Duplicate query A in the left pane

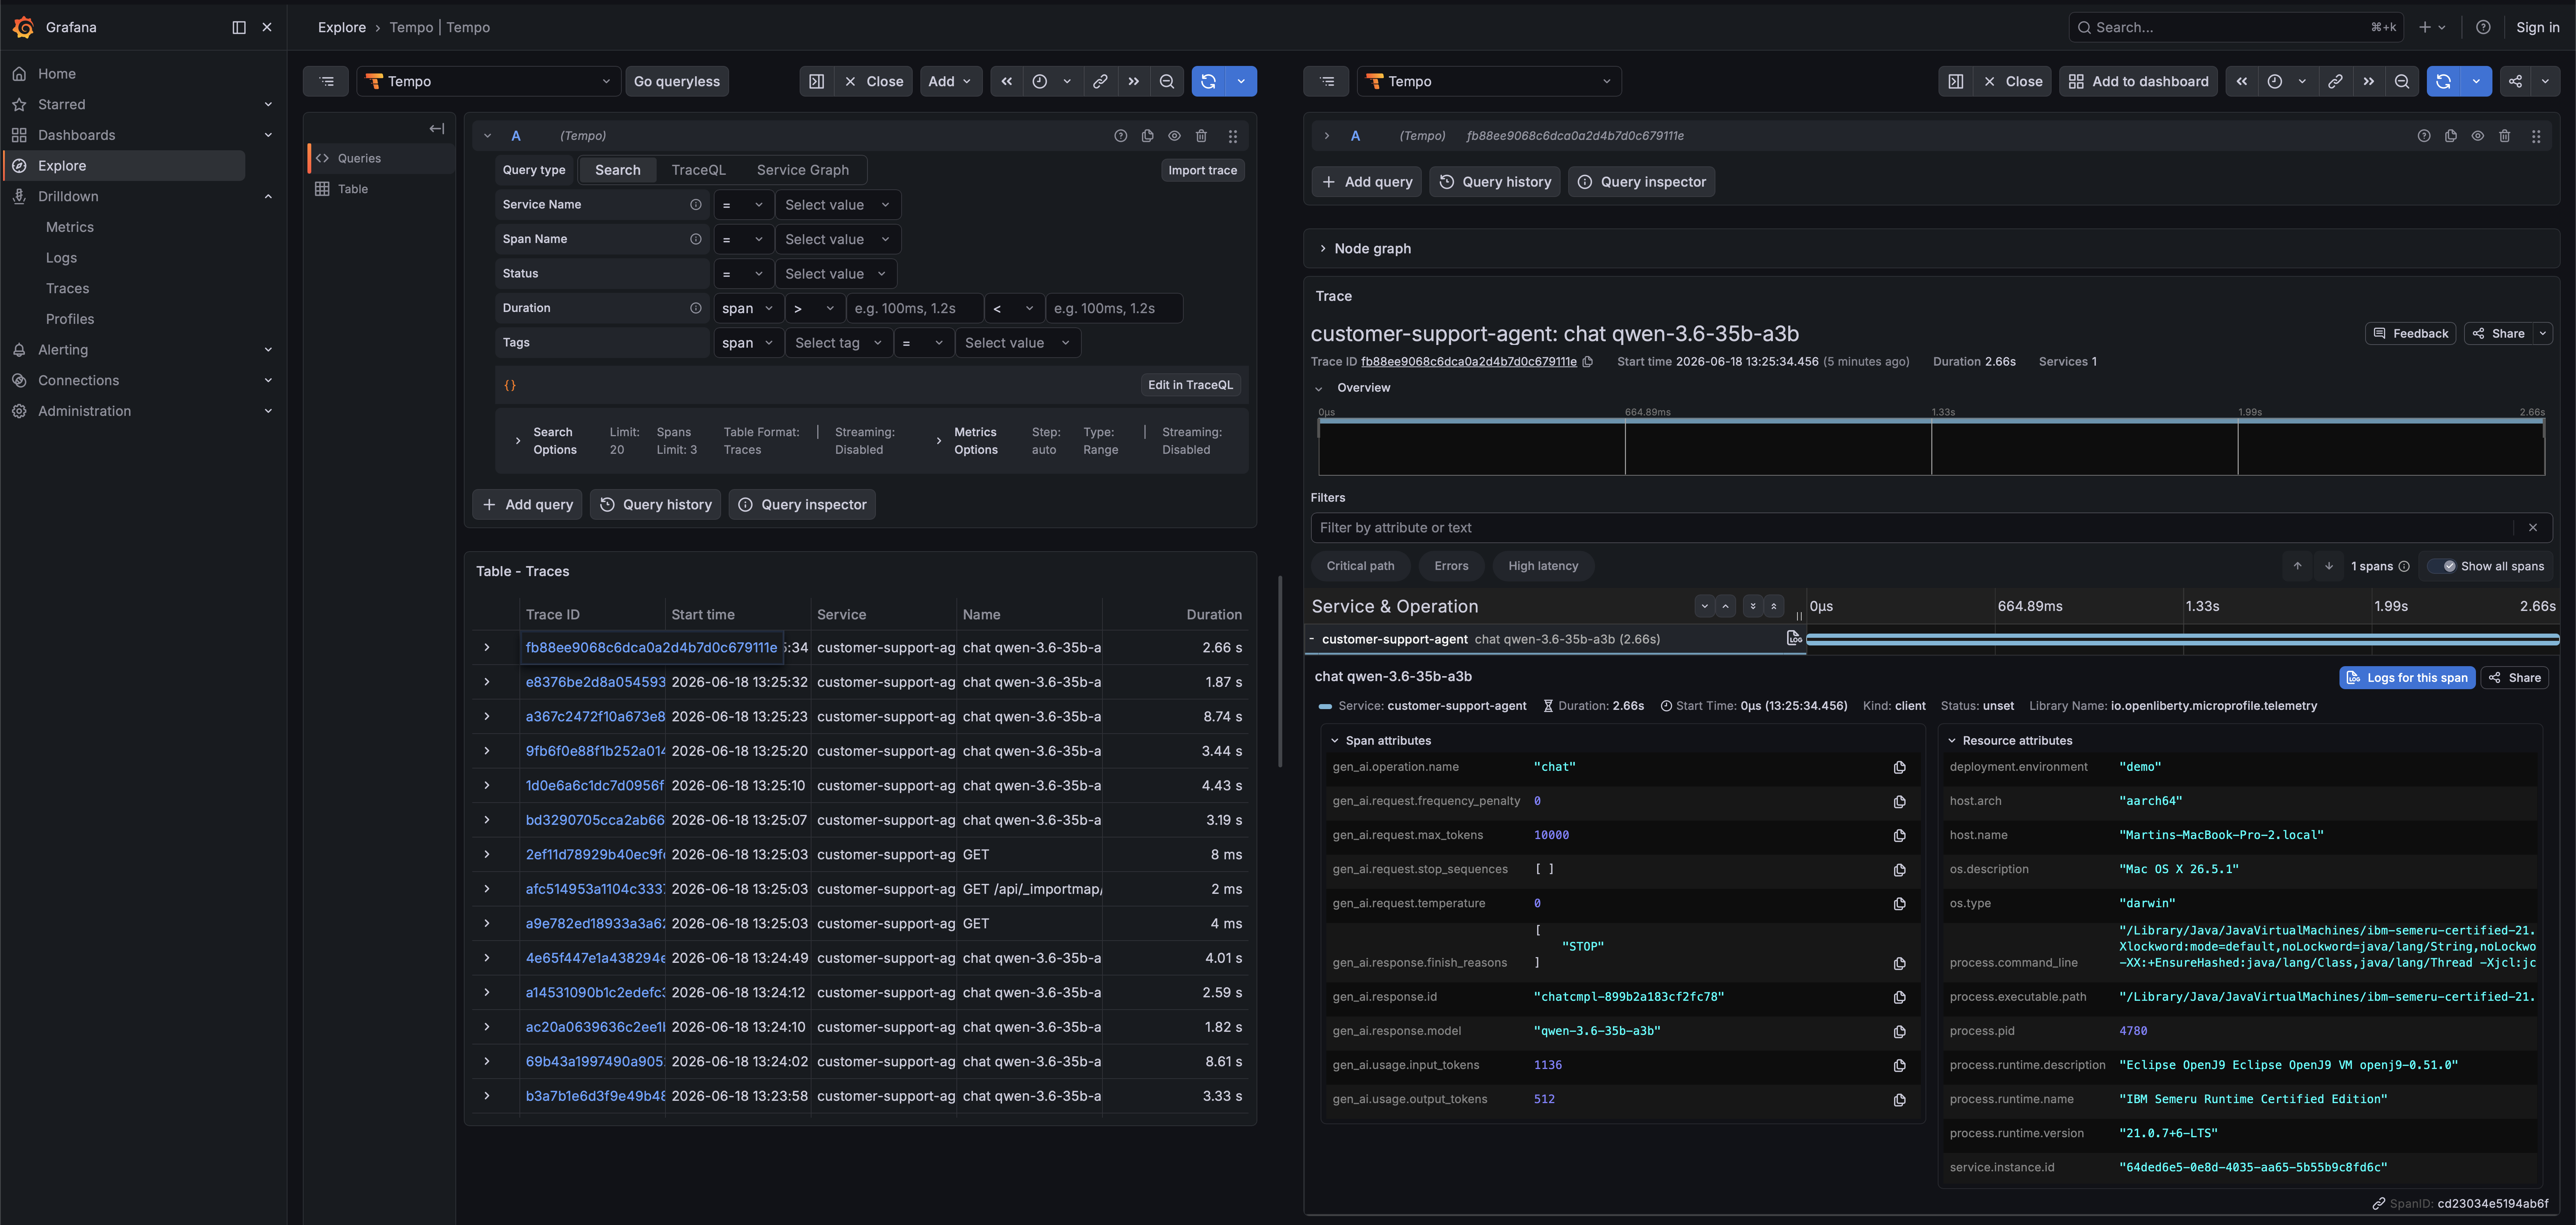tap(1147, 136)
